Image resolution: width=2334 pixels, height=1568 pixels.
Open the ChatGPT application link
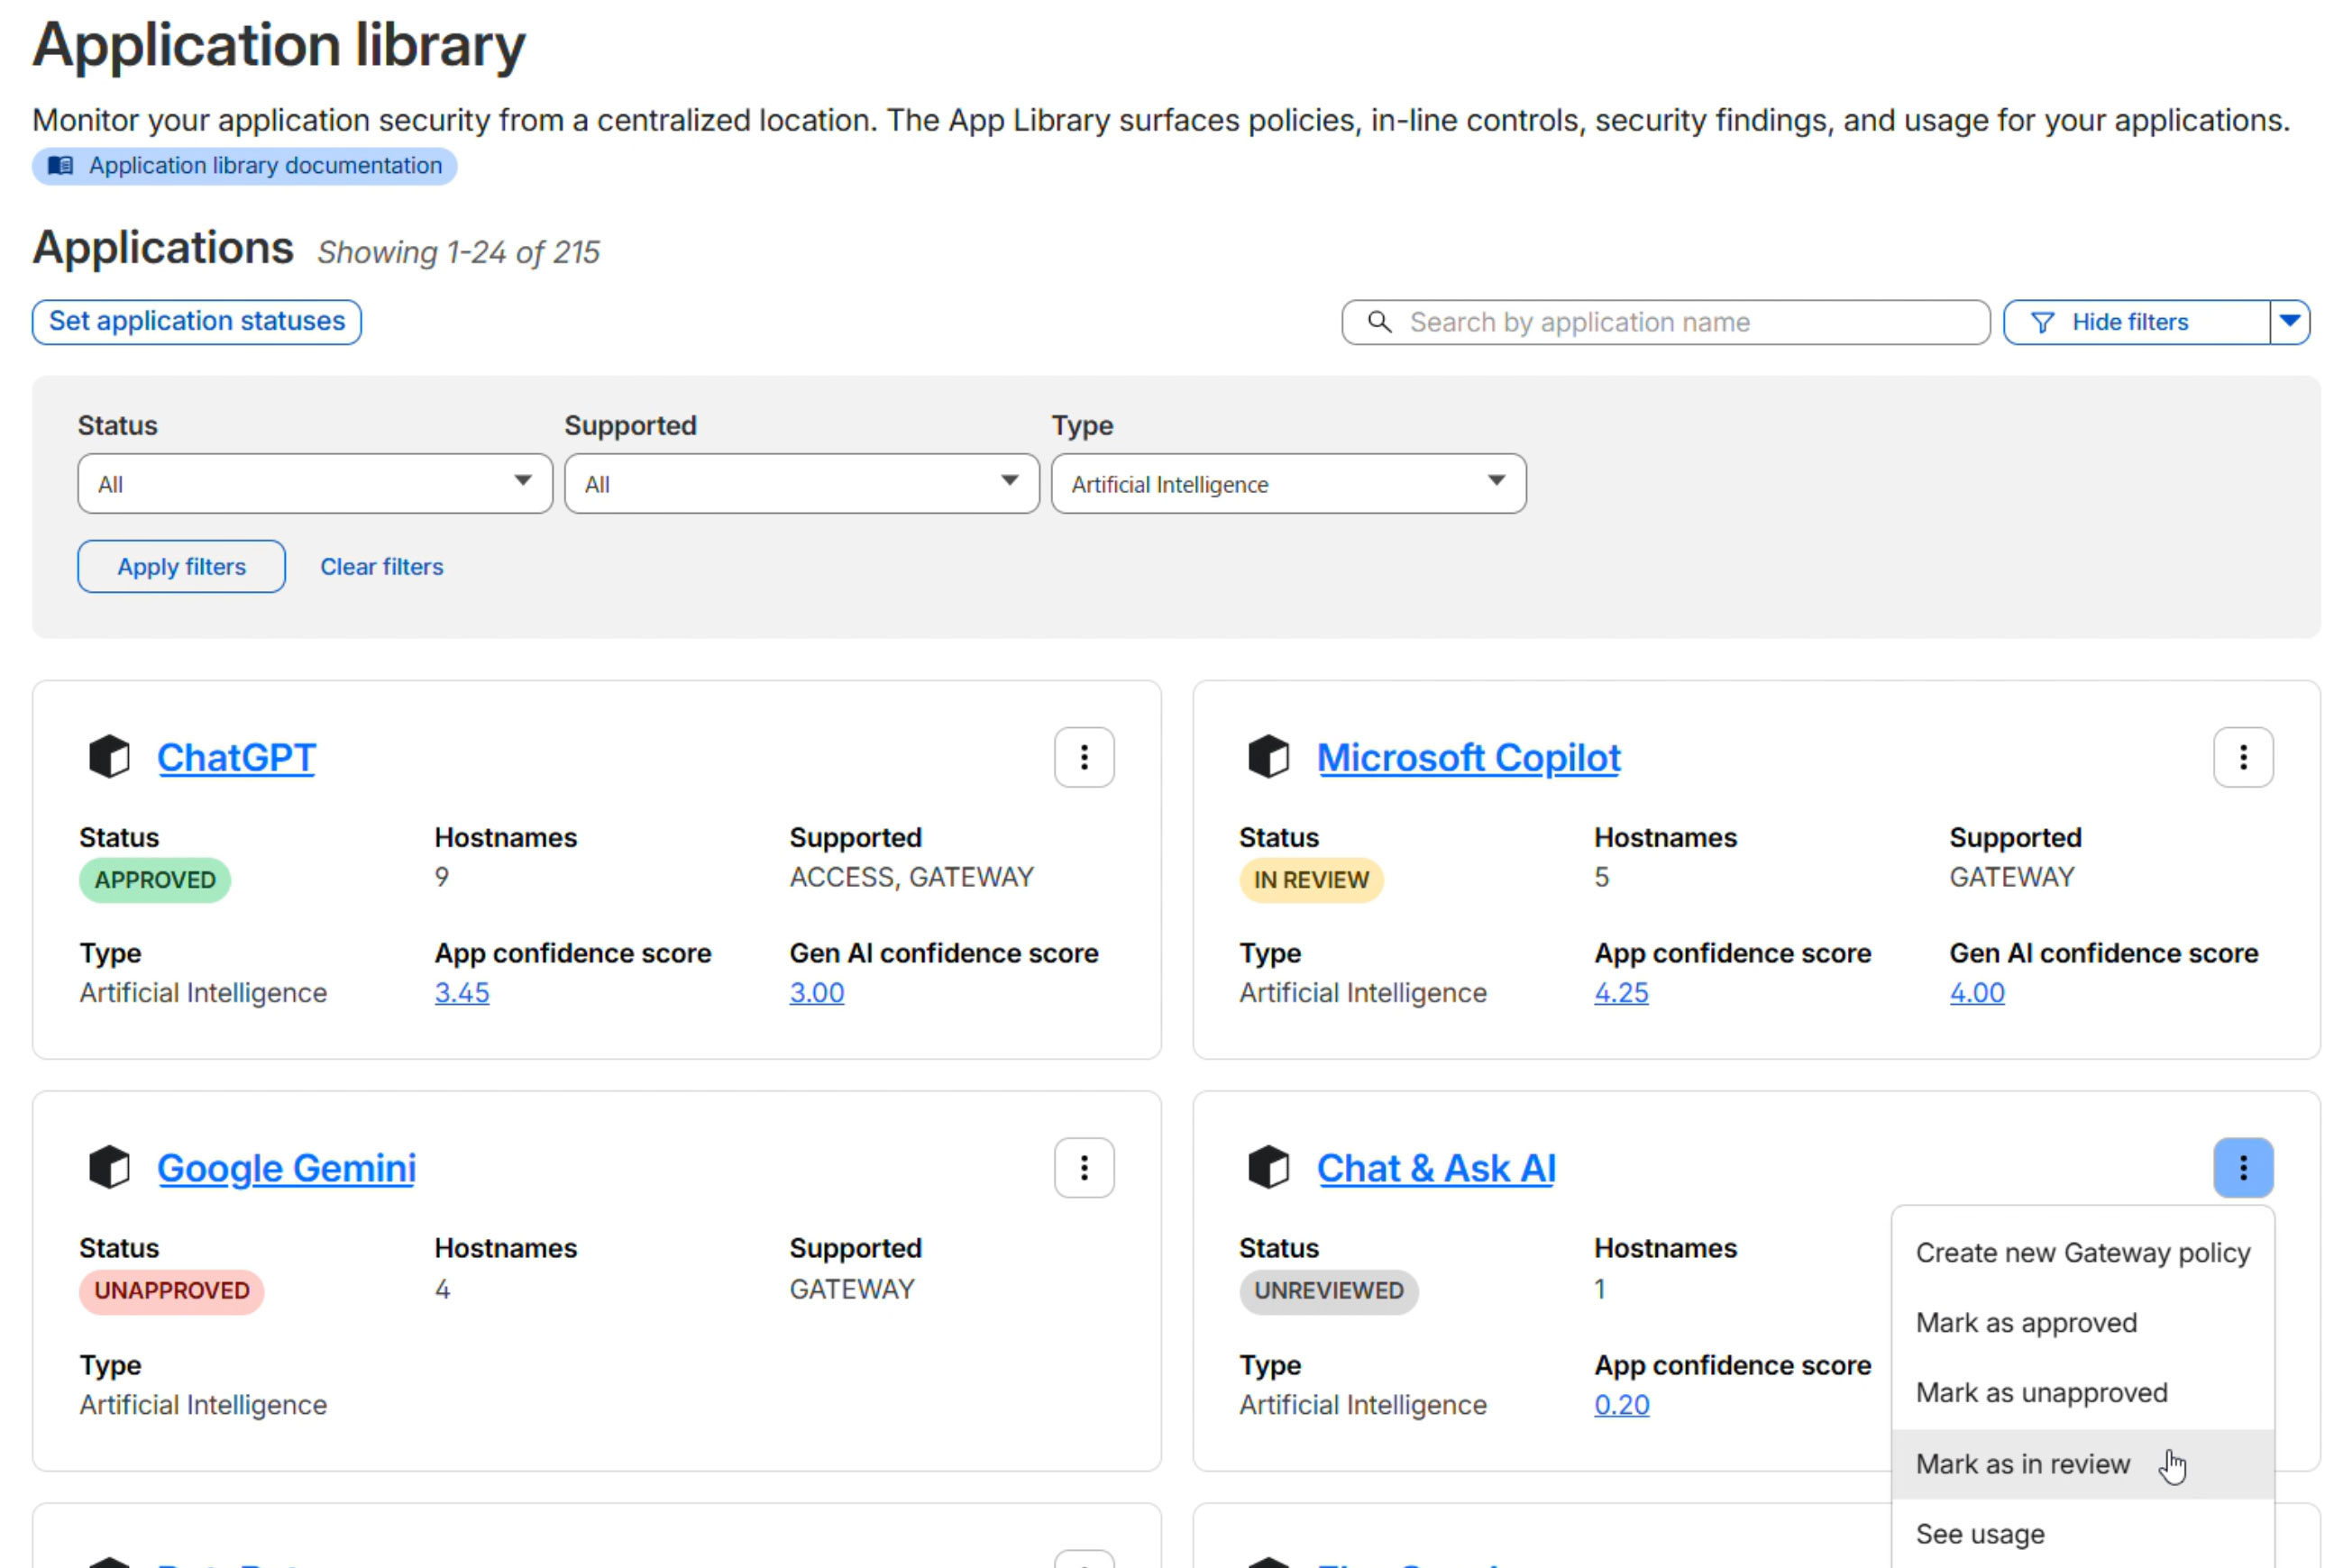tap(236, 758)
